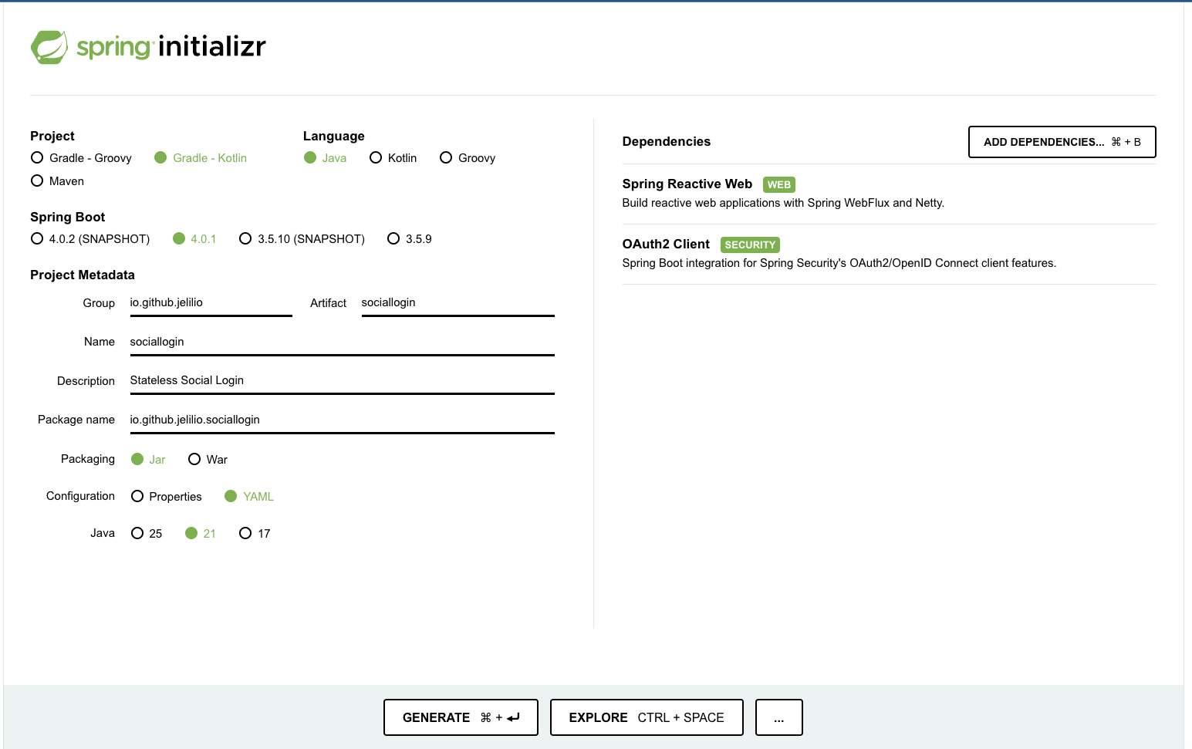The image size is (1192, 749).
Task: Choose Kotlin as the language
Action: pyautogui.click(x=393, y=158)
